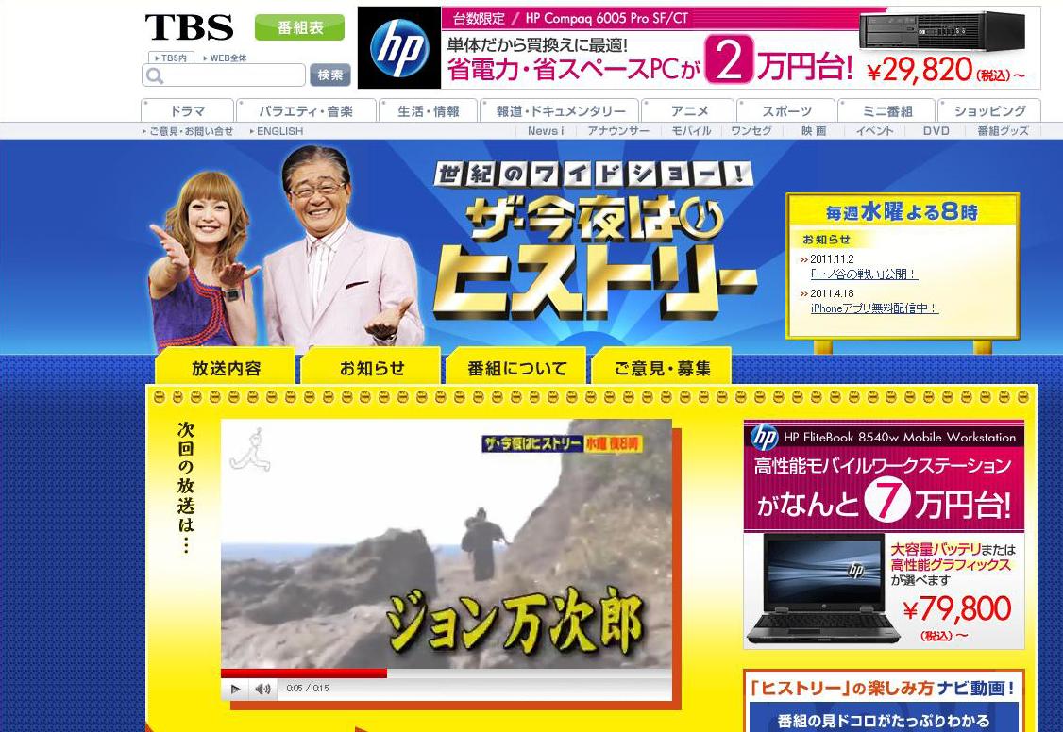Image resolution: width=1063 pixels, height=732 pixels.
Task: Switch to the 番組について tab
Action: point(516,367)
